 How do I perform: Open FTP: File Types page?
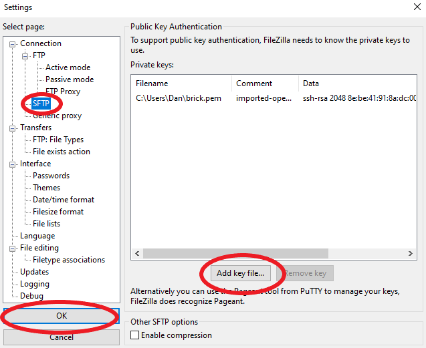58,140
